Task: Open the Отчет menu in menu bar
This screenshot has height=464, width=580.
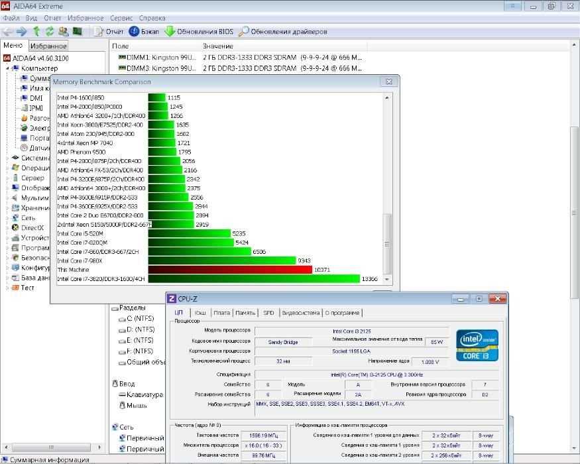Action: (x=52, y=18)
